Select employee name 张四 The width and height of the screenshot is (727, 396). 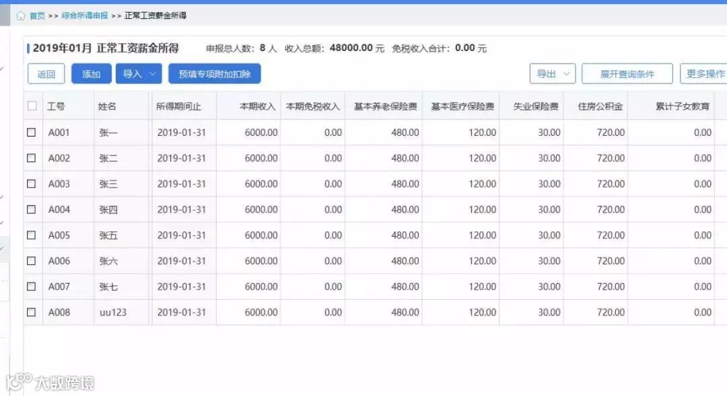108,209
